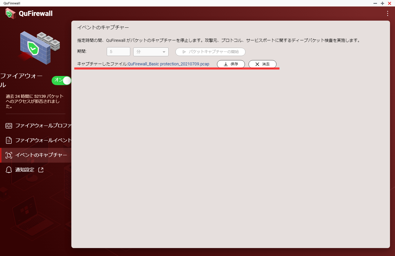Click the キャプチャーしたファイル: label

(x=102, y=64)
